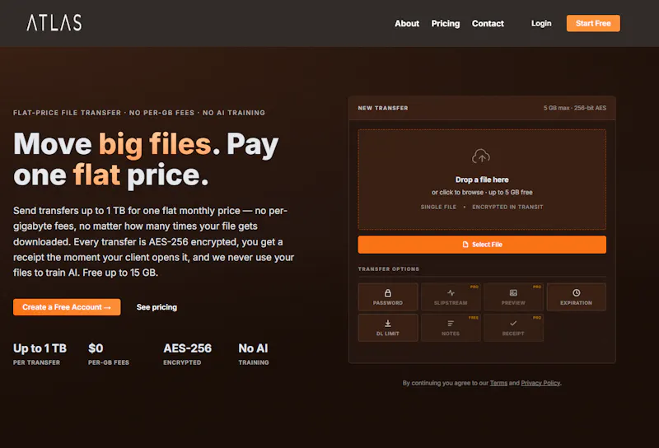659x448 pixels.
Task: Click the '5 GB max · 256-bit AES' text
Action: 574,108
